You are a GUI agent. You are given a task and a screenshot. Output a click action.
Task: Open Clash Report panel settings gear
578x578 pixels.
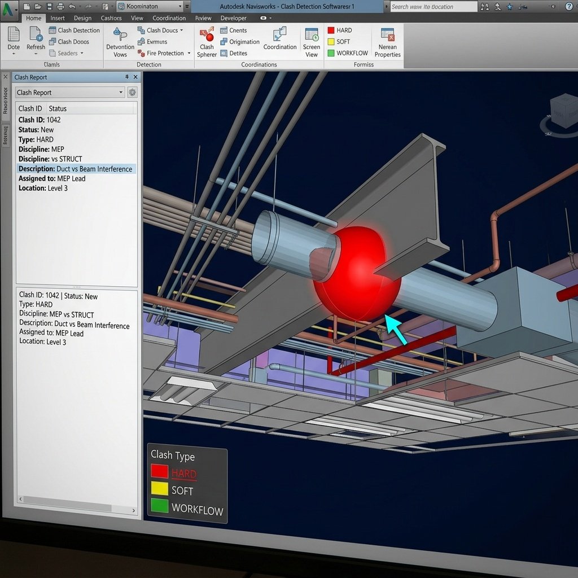[132, 92]
